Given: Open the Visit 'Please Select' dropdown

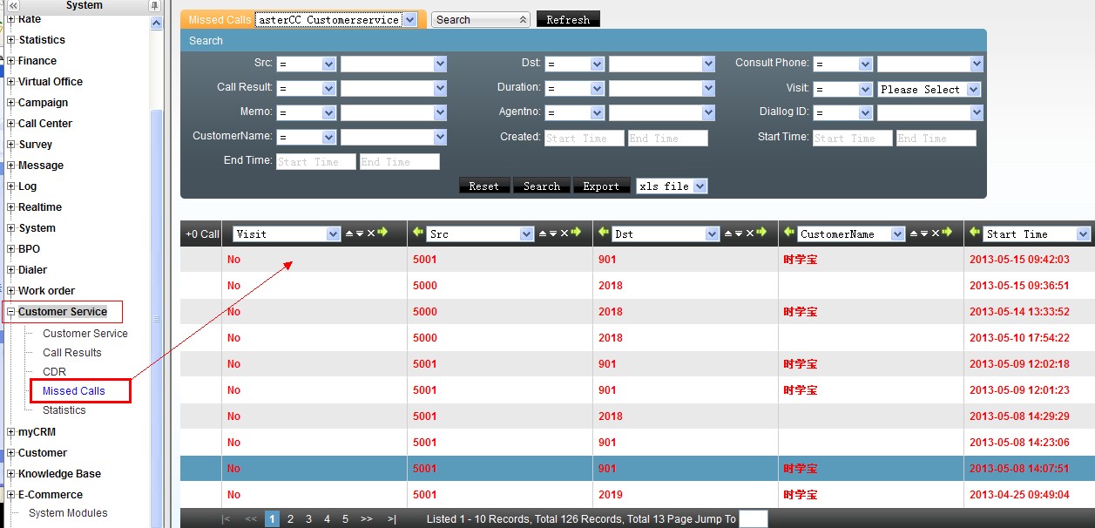Looking at the screenshot, I should pyautogui.click(x=973, y=90).
